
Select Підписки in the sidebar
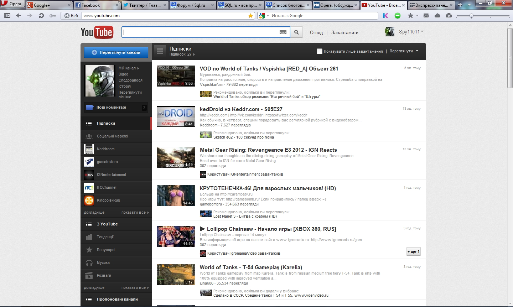point(116,123)
